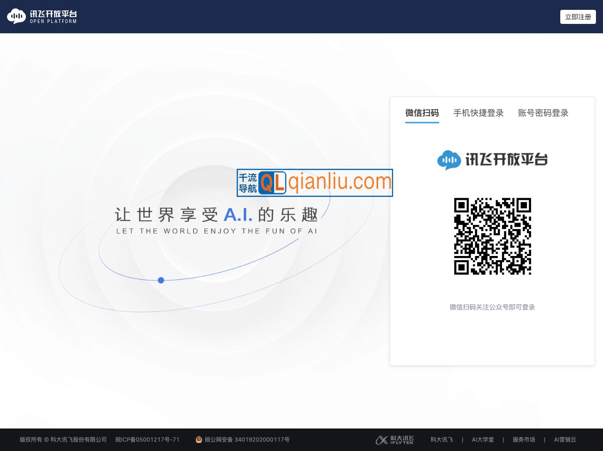The image size is (603, 451).
Task: Open the 账号密码登录 tab
Action: 543,113
